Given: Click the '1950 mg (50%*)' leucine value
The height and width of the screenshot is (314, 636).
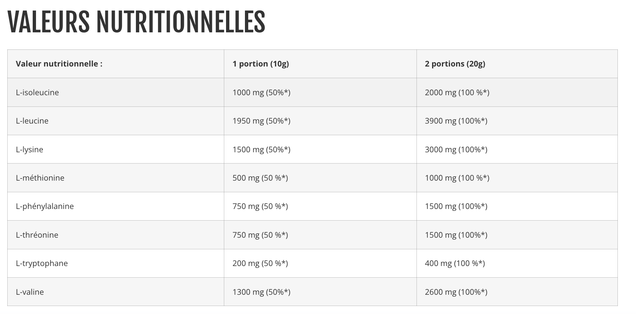Looking at the screenshot, I should click(x=261, y=121).
